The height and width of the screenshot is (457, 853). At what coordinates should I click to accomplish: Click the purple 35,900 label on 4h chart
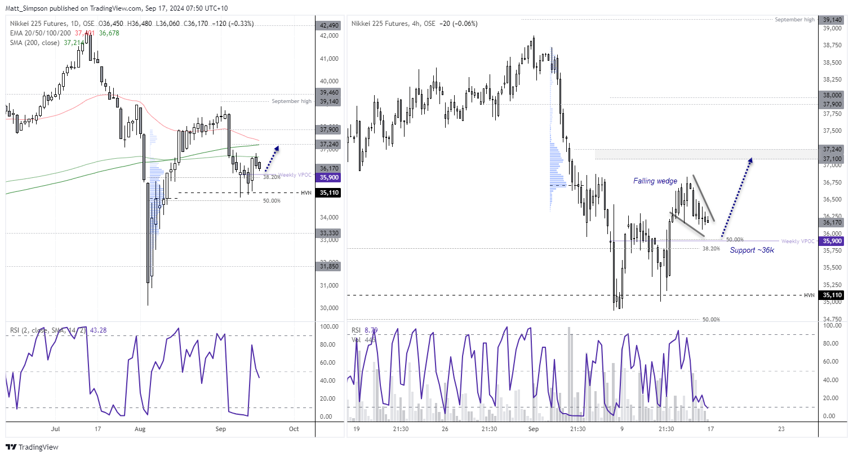click(833, 241)
